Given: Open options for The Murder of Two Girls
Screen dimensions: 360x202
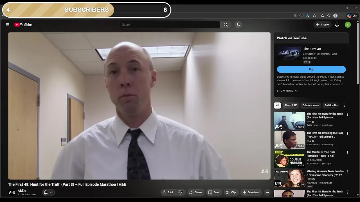Looking at the screenshot, I should [348, 153].
